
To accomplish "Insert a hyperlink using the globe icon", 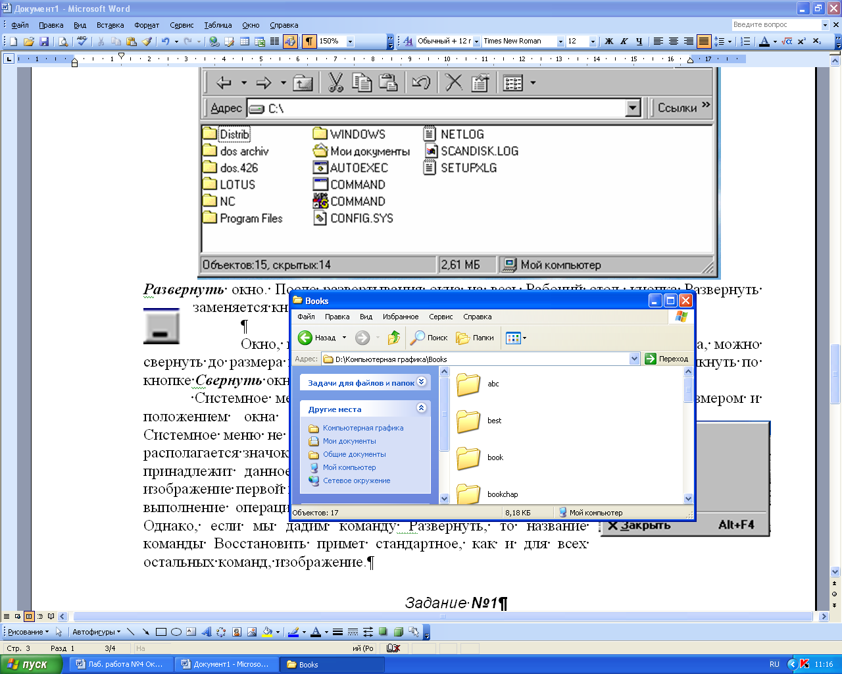I will click(214, 41).
